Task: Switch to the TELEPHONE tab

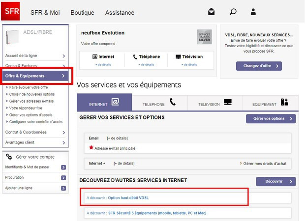Action: 160,103
